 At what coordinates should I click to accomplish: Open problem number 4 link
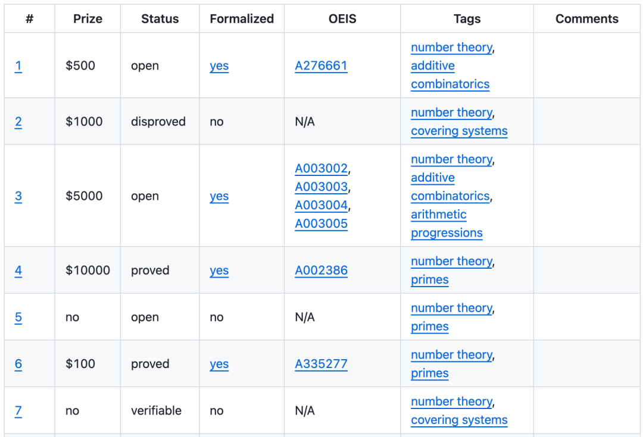[18, 270]
